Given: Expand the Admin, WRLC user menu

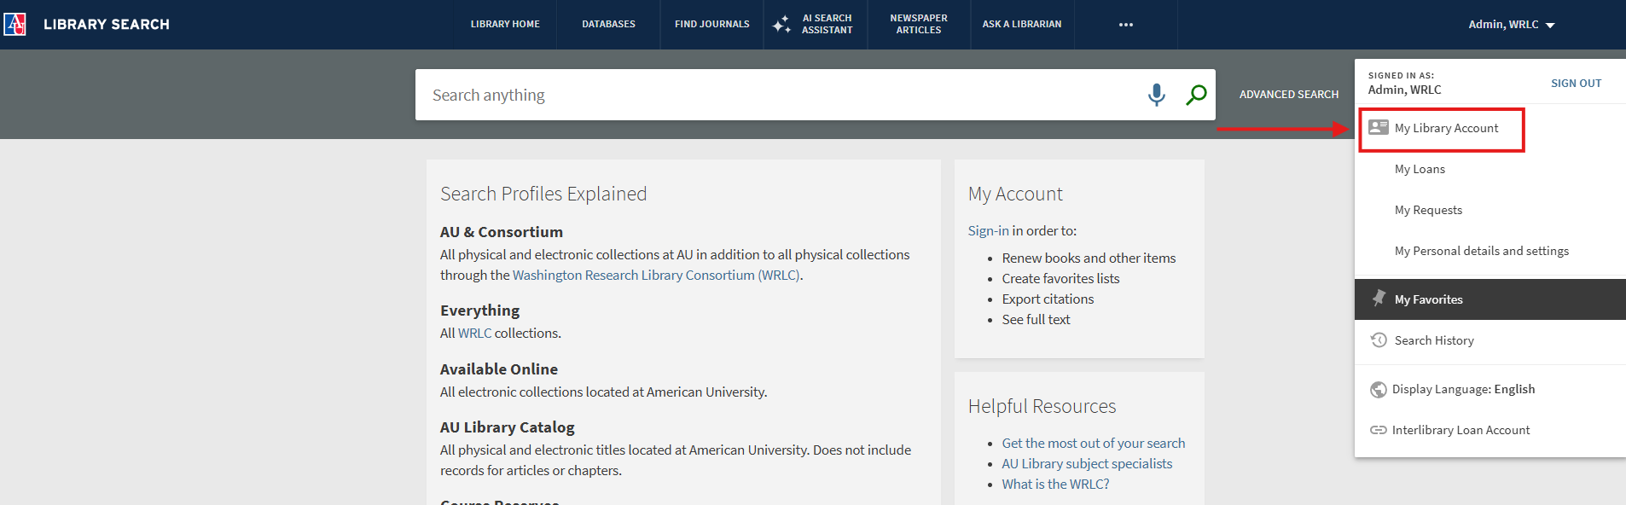Looking at the screenshot, I should 1511,25.
